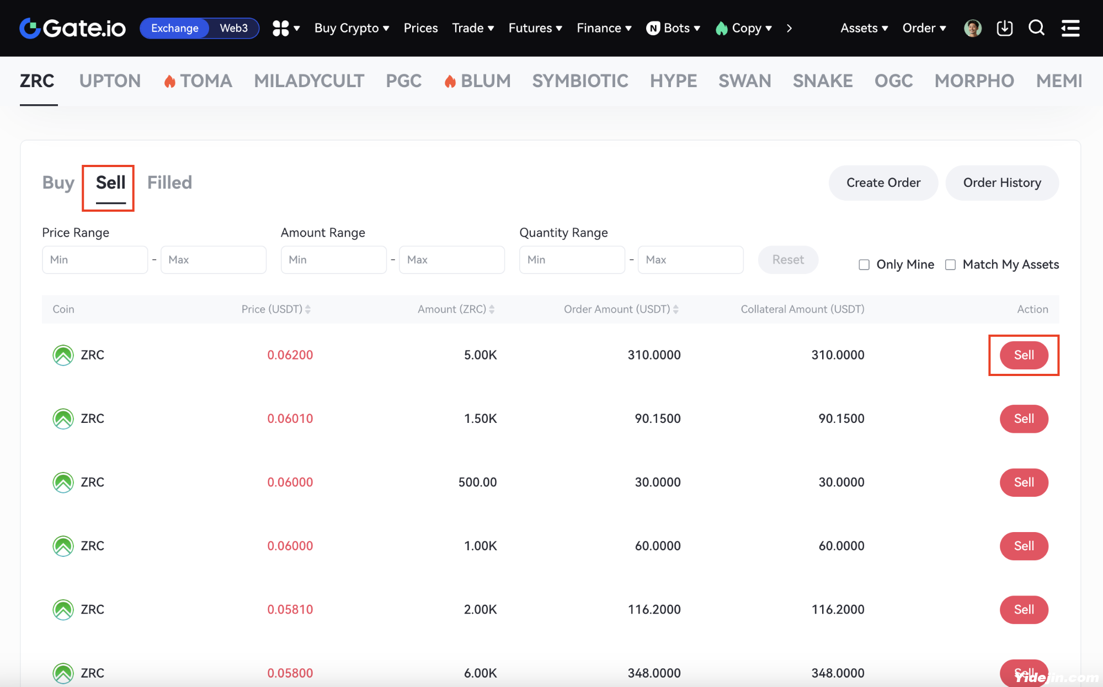Screen dimensions: 1103x687
Task: Open Order History
Action: (x=1002, y=183)
